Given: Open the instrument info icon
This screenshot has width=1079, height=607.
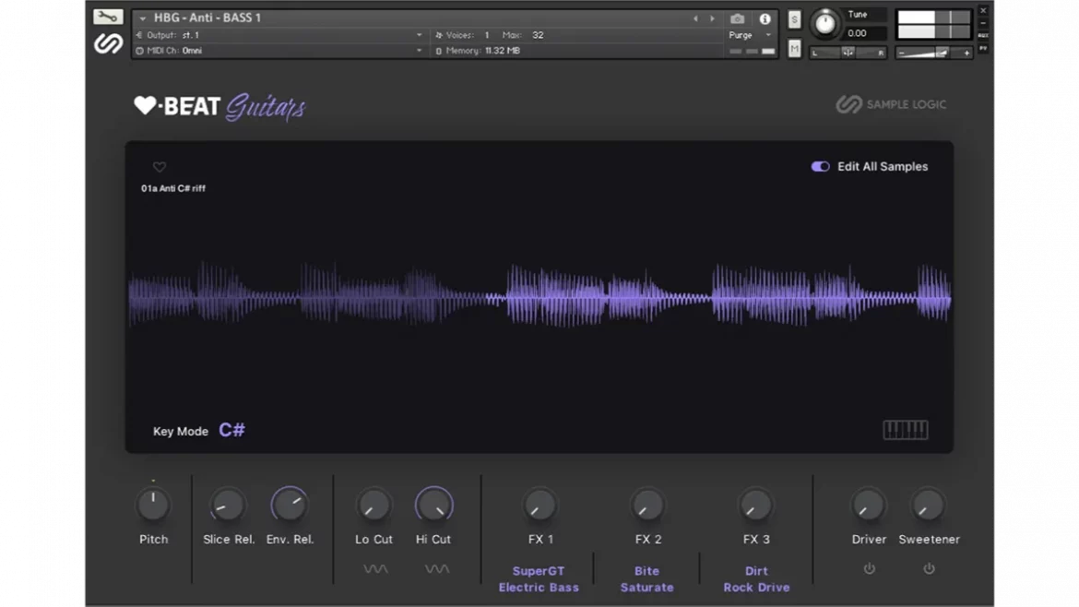Looking at the screenshot, I should [765, 19].
